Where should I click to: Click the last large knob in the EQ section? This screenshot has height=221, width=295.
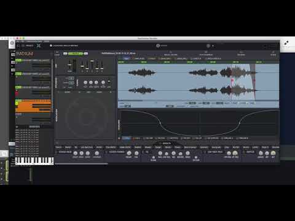click(x=187, y=153)
